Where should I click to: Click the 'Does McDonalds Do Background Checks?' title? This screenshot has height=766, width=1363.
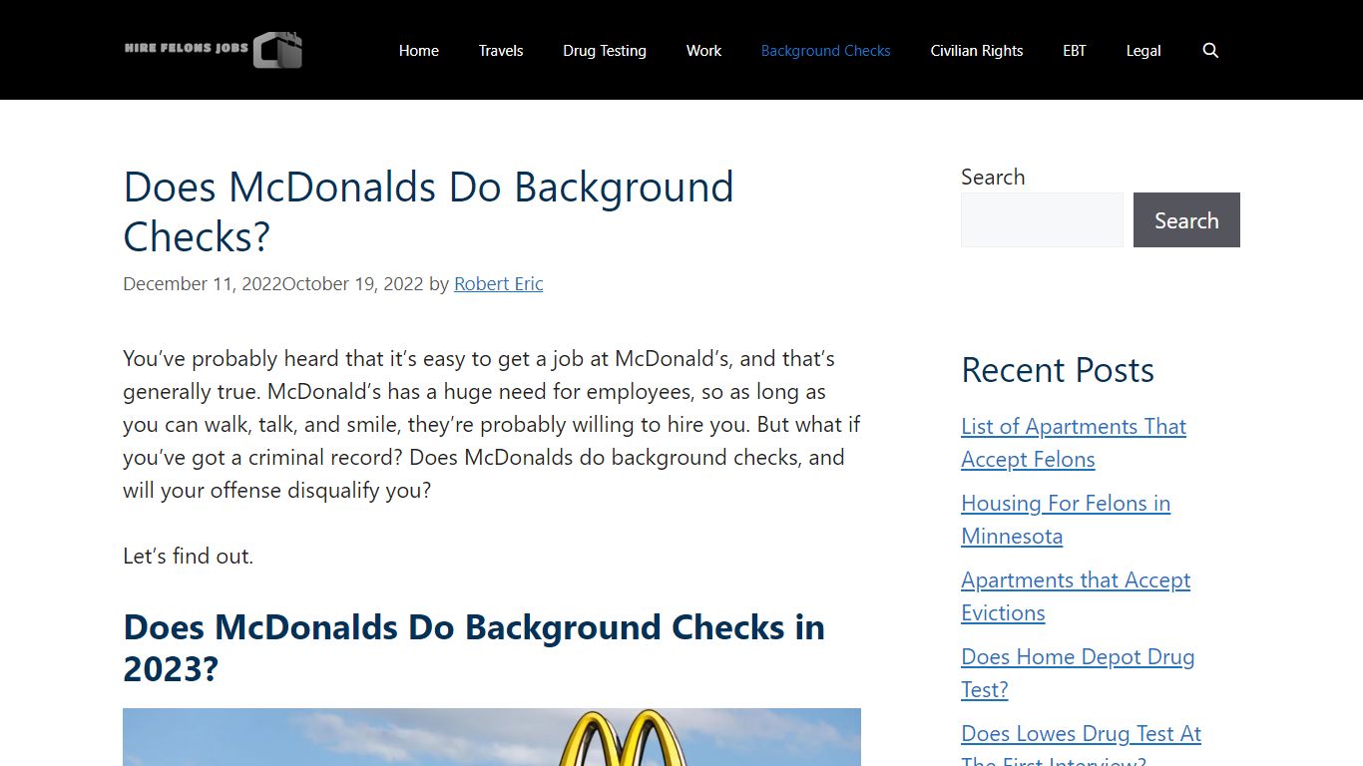pos(428,211)
